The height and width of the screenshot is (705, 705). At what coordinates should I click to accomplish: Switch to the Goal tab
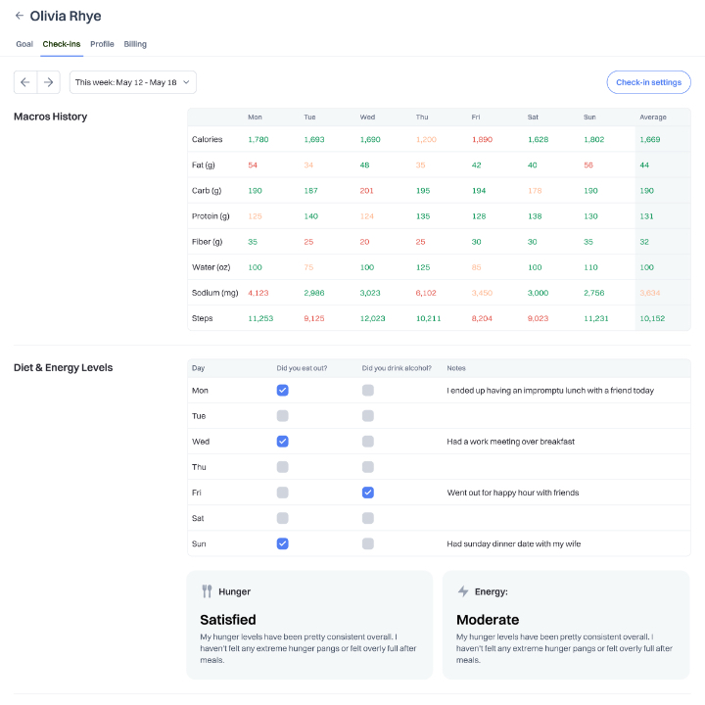click(x=24, y=44)
